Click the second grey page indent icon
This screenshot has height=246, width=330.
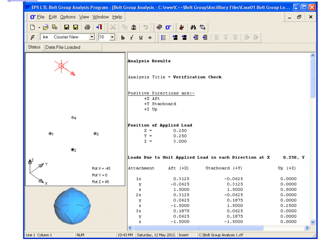[x=205, y=37]
